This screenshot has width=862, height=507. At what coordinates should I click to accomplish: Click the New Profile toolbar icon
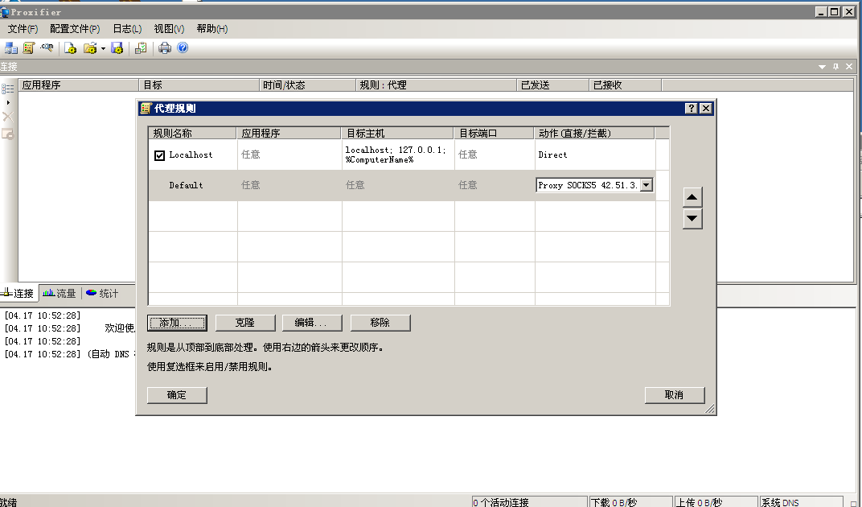[x=70, y=48]
